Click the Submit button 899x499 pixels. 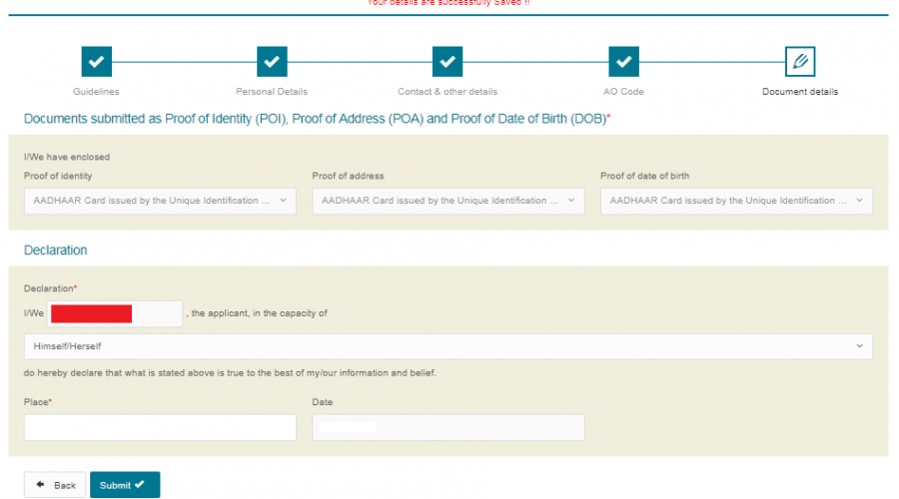tap(125, 485)
